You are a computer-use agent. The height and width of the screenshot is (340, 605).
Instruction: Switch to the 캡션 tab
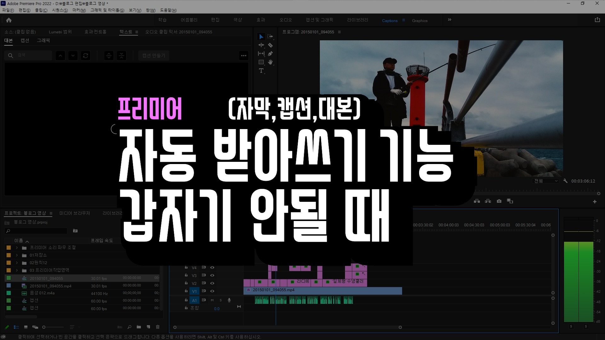25,40
